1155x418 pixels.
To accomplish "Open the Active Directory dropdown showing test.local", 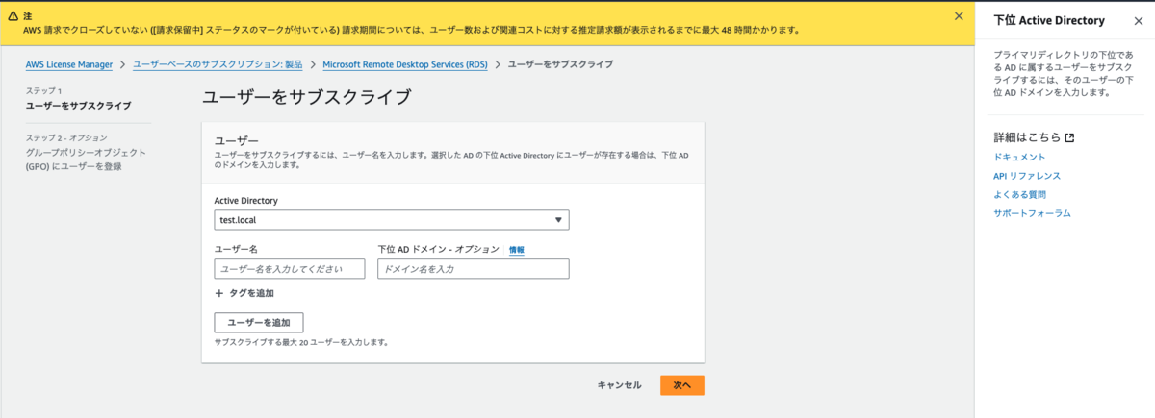I will pos(392,220).
